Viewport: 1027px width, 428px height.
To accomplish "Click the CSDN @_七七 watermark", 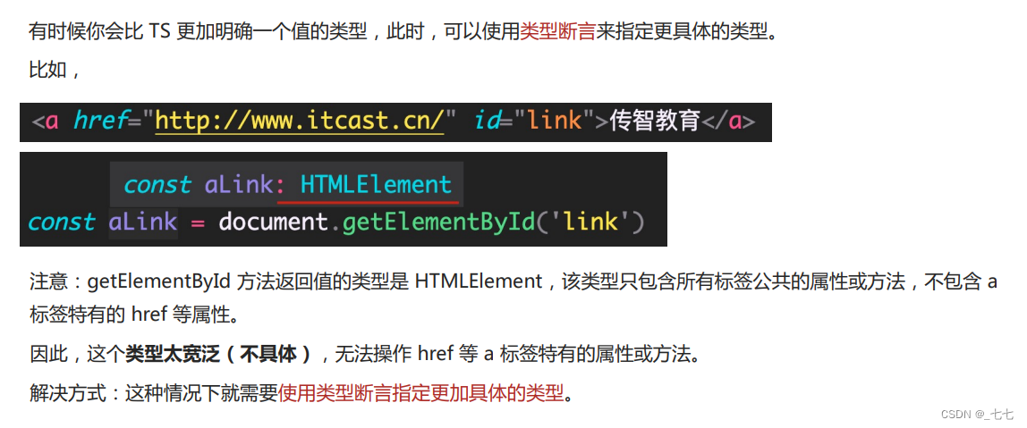I will [x=977, y=415].
